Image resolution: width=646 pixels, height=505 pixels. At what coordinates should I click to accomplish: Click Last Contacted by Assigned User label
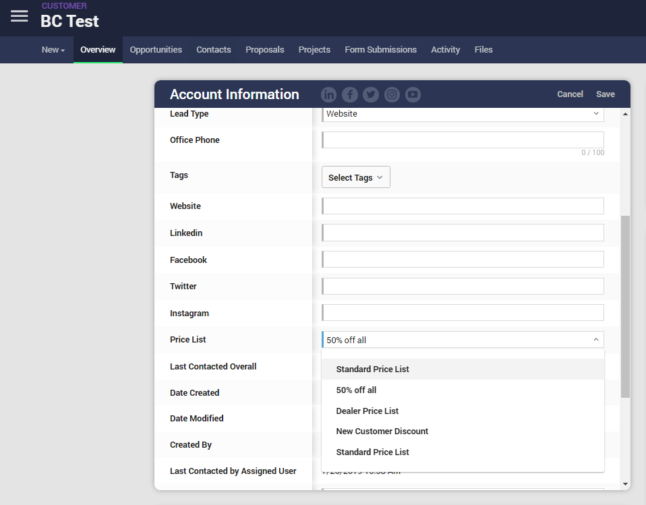233,471
